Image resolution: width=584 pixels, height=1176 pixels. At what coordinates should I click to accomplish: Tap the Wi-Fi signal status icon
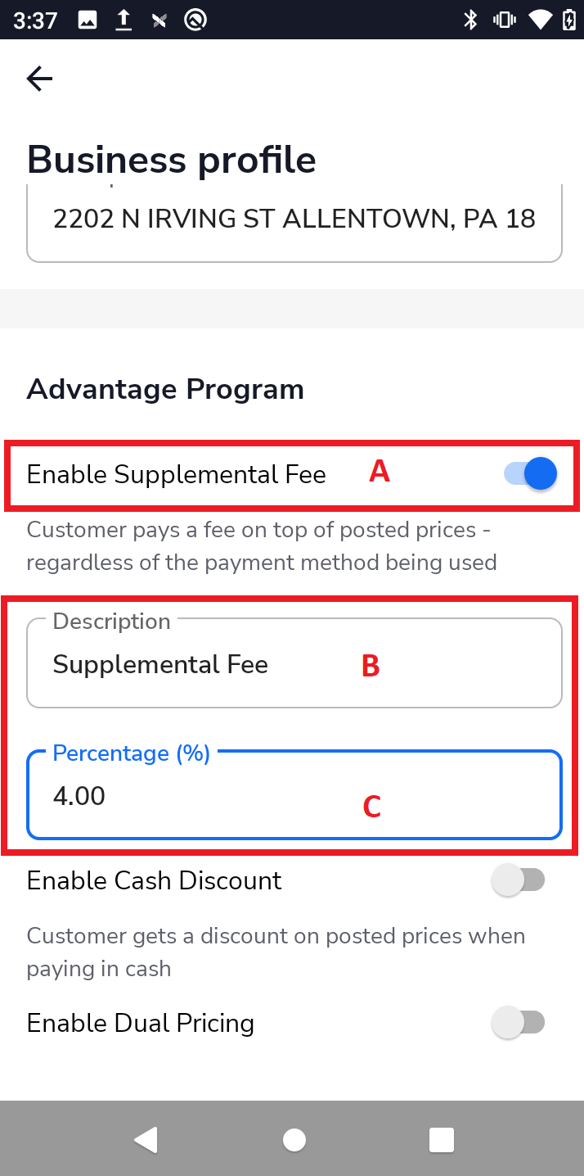(539, 20)
